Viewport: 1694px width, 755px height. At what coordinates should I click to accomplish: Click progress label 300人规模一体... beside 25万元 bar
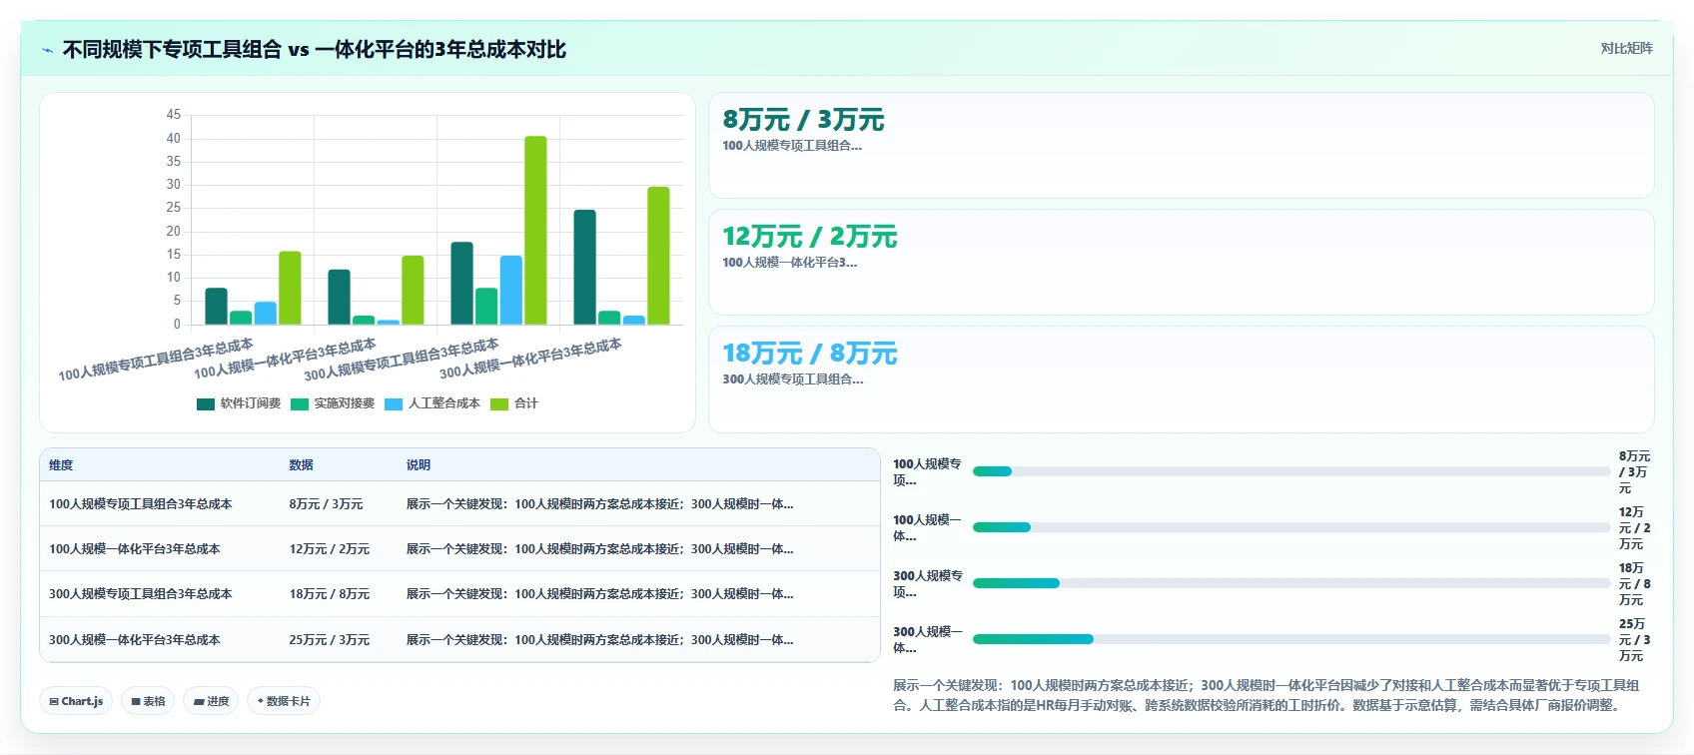pos(928,640)
